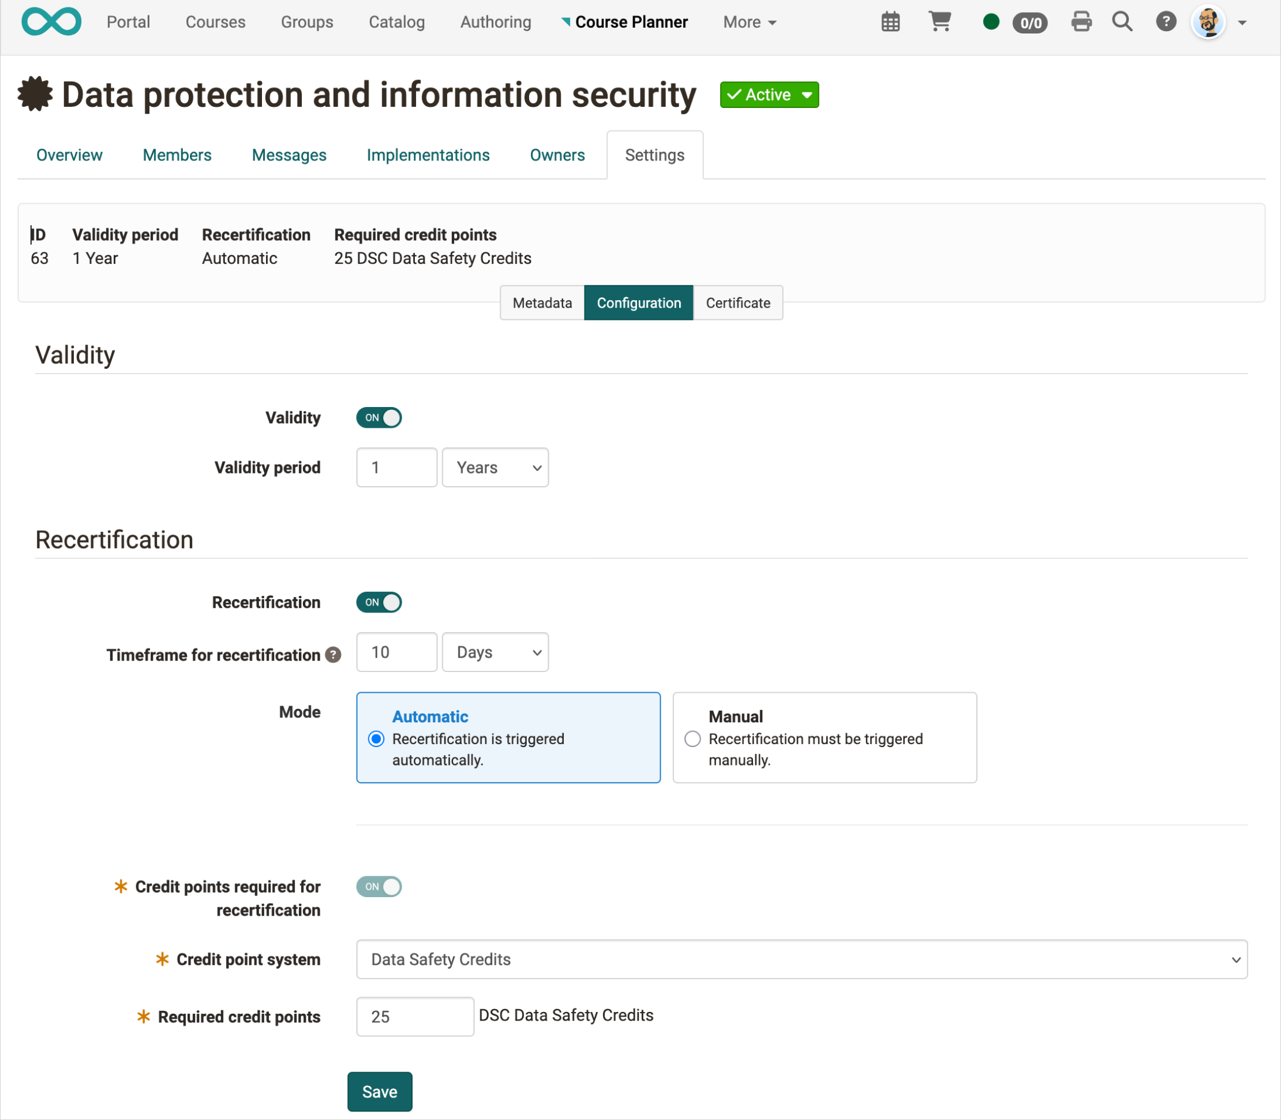This screenshot has height=1120, width=1281.
Task: Toggle the Validity switch off
Action: click(x=379, y=417)
